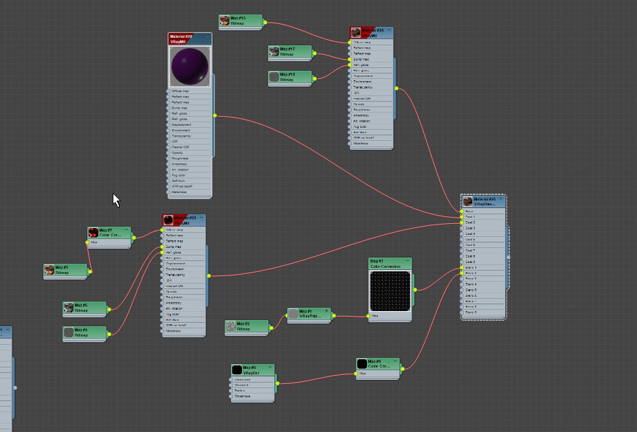Click the black dotted Color Correction preview

pos(390,291)
